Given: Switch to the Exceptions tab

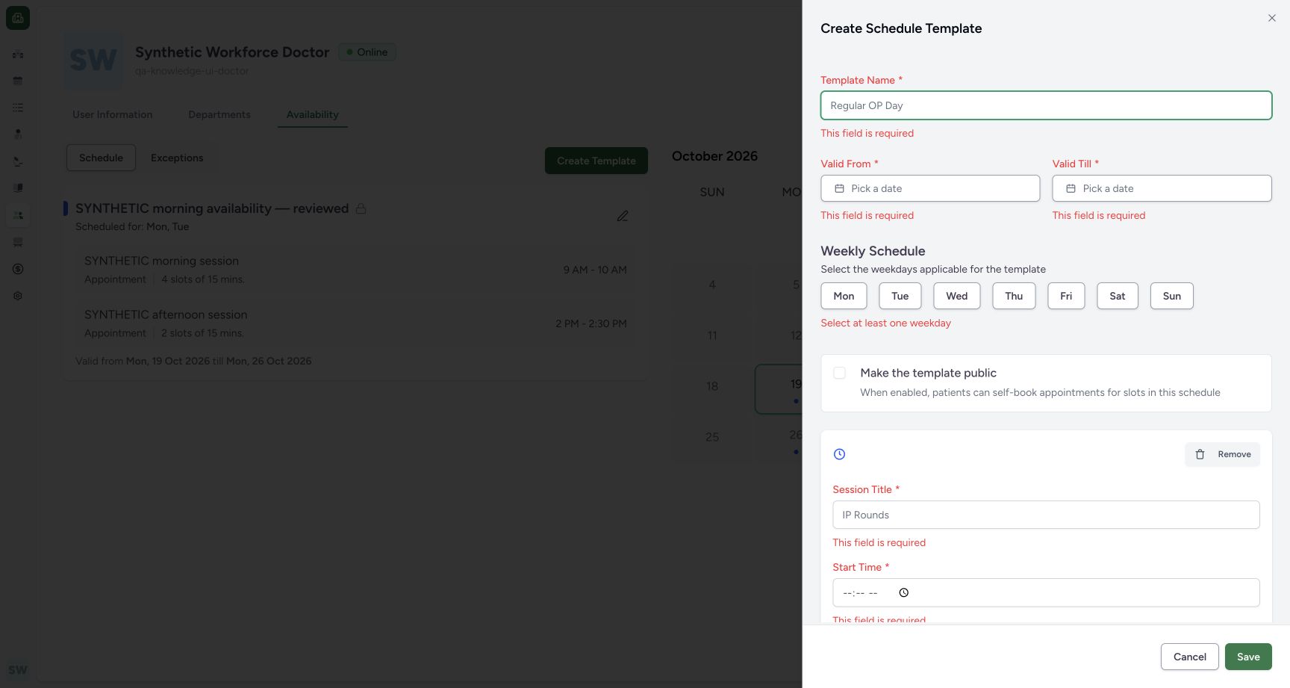Looking at the screenshot, I should pyautogui.click(x=177, y=158).
